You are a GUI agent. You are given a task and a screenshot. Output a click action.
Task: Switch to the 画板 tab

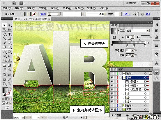click(x=121, y=69)
